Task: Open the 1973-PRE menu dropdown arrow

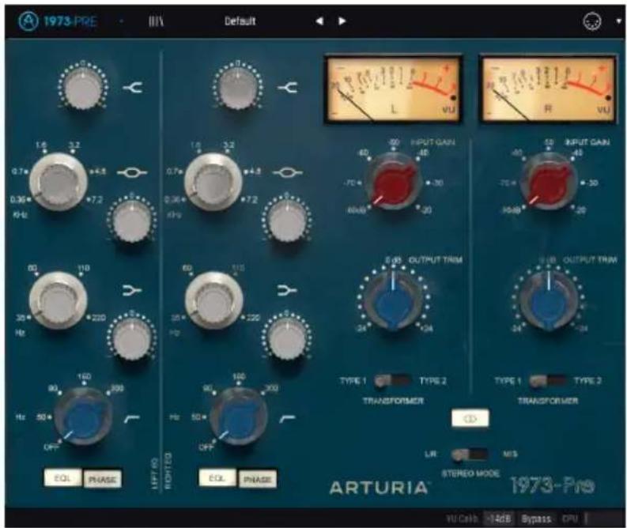Action: coord(121,21)
